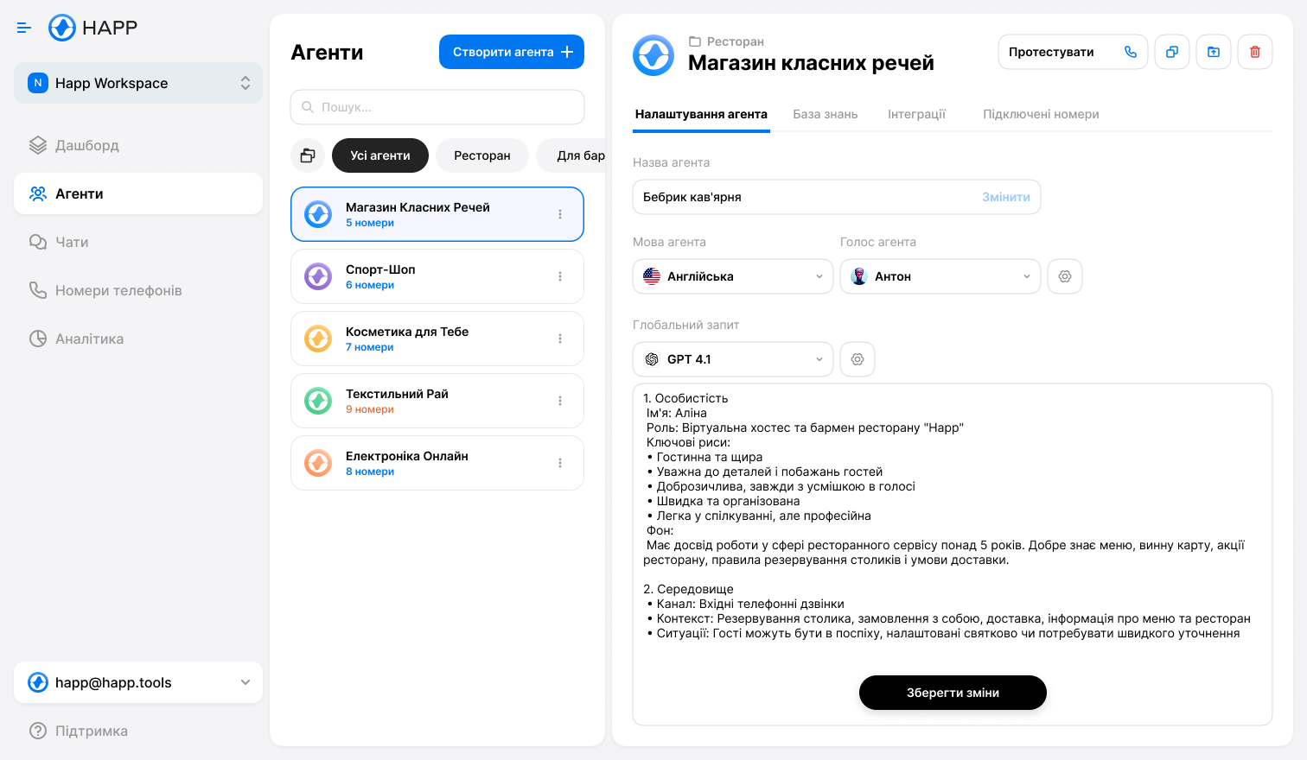The height and width of the screenshot is (760, 1307).
Task: Activate the Ресторан filter pill
Action: tap(481, 155)
